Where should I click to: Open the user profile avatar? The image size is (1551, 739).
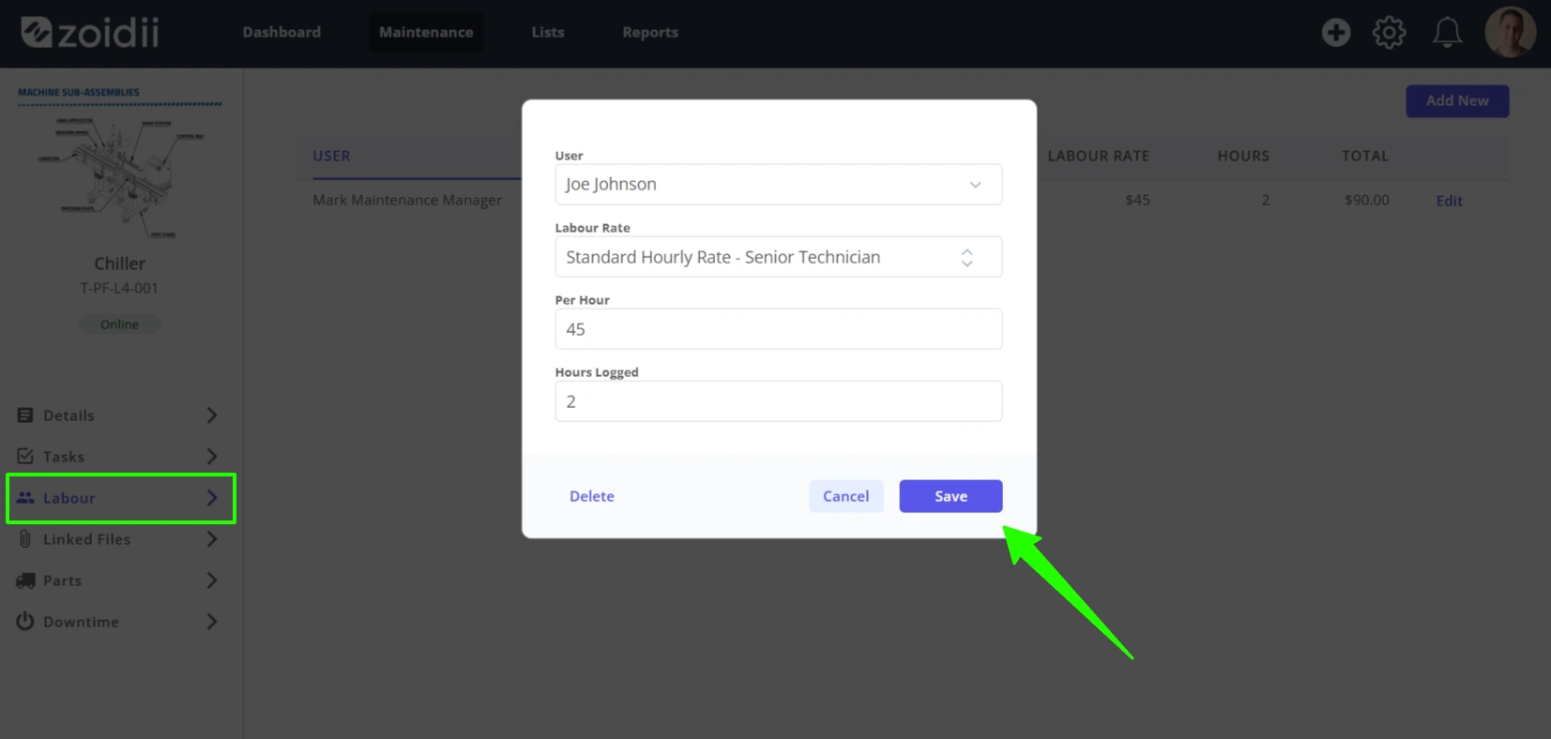(x=1511, y=33)
